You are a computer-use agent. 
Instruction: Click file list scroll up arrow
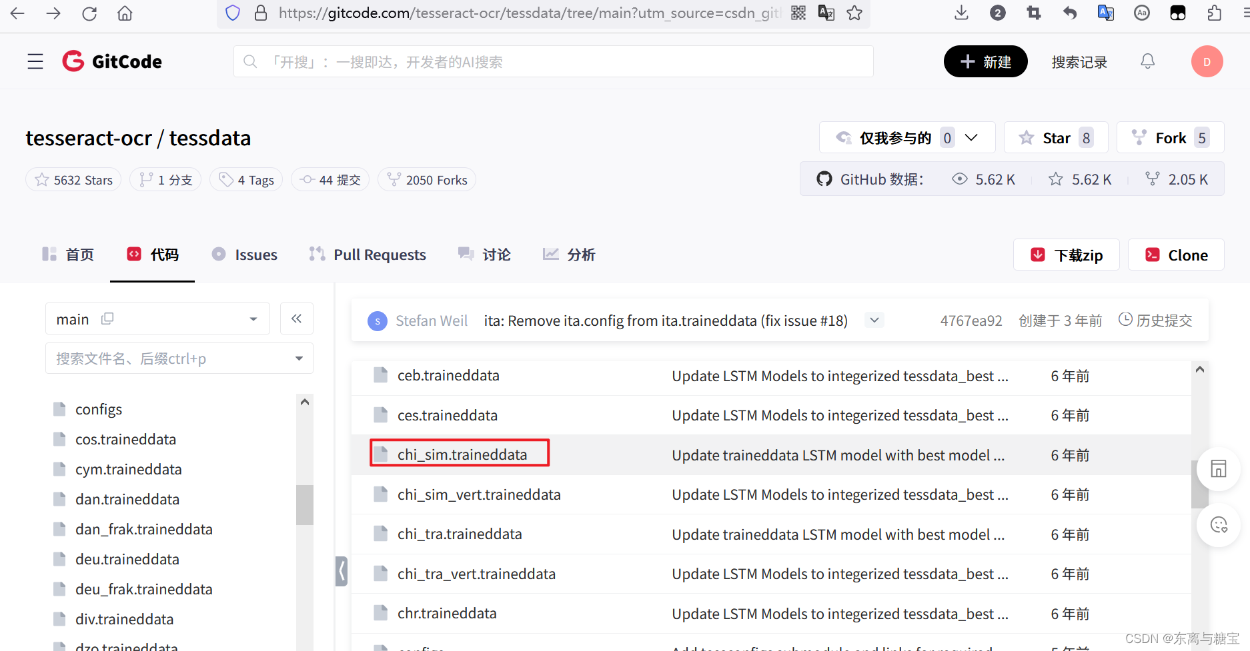1200,369
